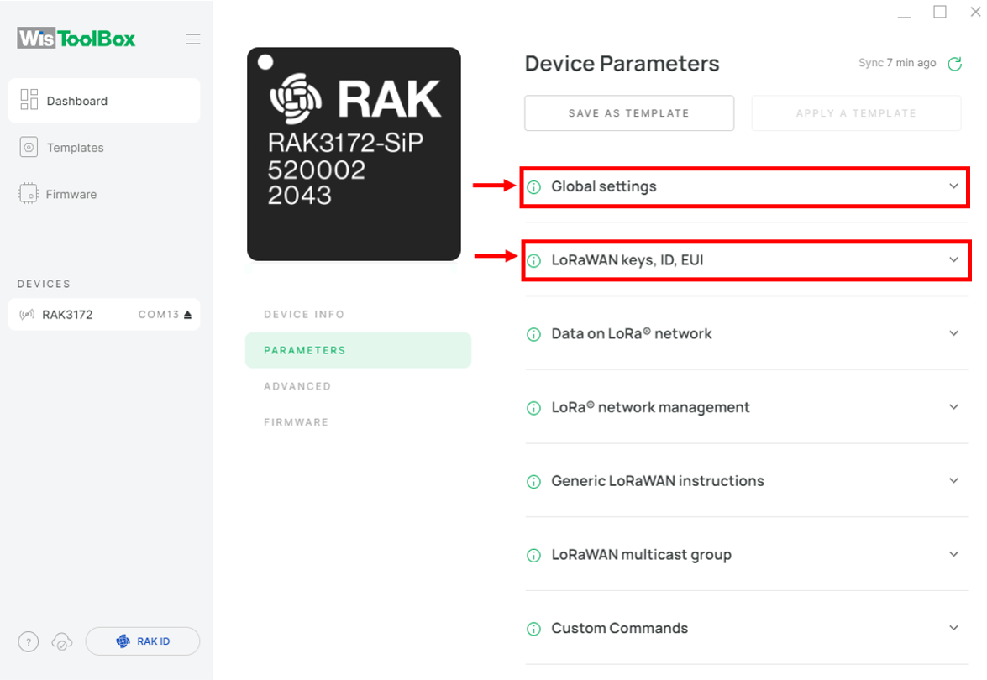This screenshot has height=680, width=987.
Task: Close the WisToolBox window
Action: click(976, 11)
